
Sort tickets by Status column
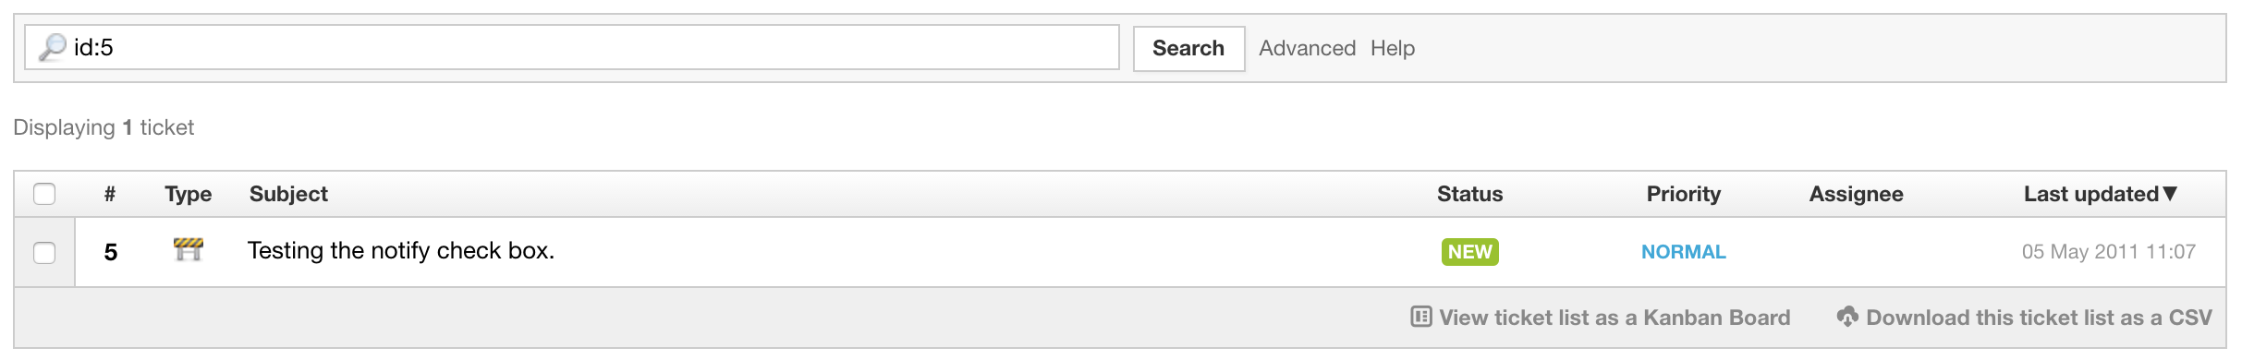(1469, 194)
